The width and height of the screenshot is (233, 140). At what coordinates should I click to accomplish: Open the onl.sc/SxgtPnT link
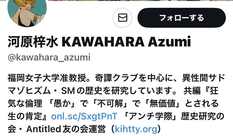click(x=84, y=116)
